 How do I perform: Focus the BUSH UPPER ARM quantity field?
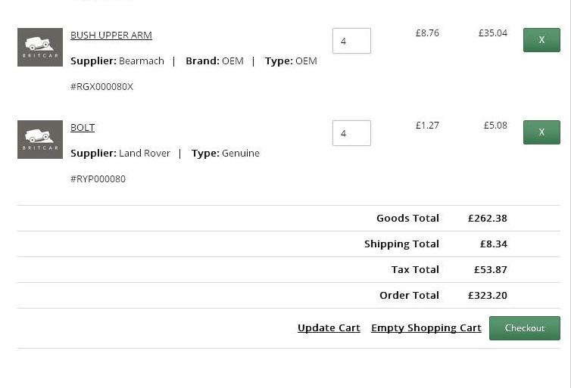(351, 41)
